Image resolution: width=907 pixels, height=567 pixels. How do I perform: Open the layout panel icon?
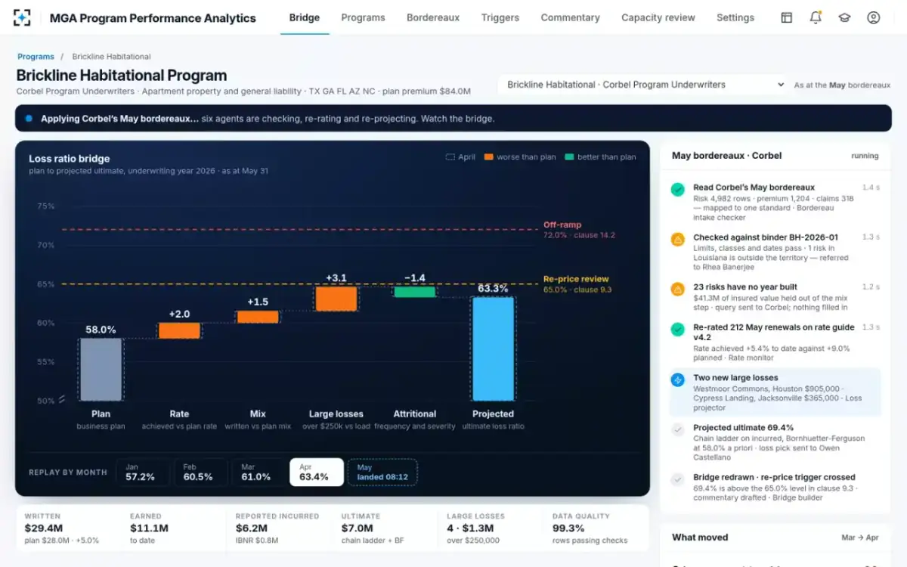[x=787, y=17]
